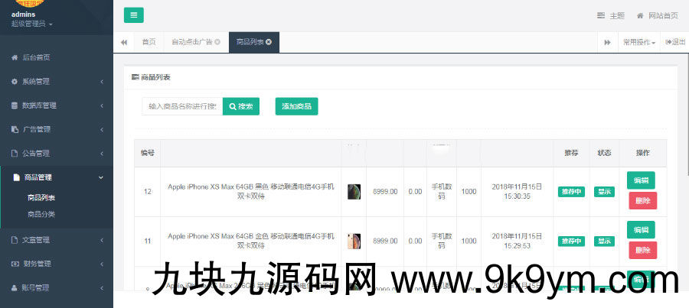Click the search magnifier button 搜索
689x308 pixels.
pyautogui.click(x=241, y=106)
